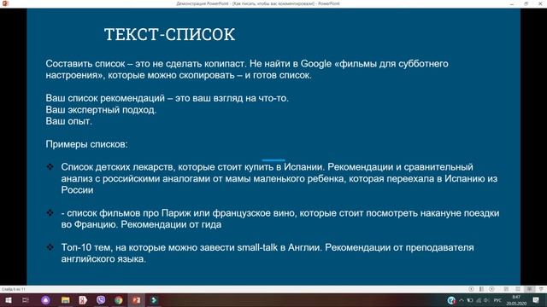Viewport: 547px width, 307px height.
Task: Launch the purple Alice assistant taskbar icon
Action: tap(45, 300)
